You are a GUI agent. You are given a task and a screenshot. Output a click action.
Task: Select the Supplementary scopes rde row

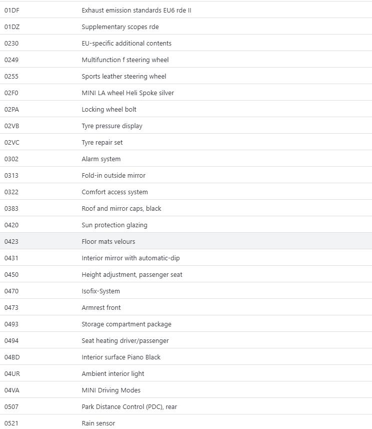click(120, 27)
